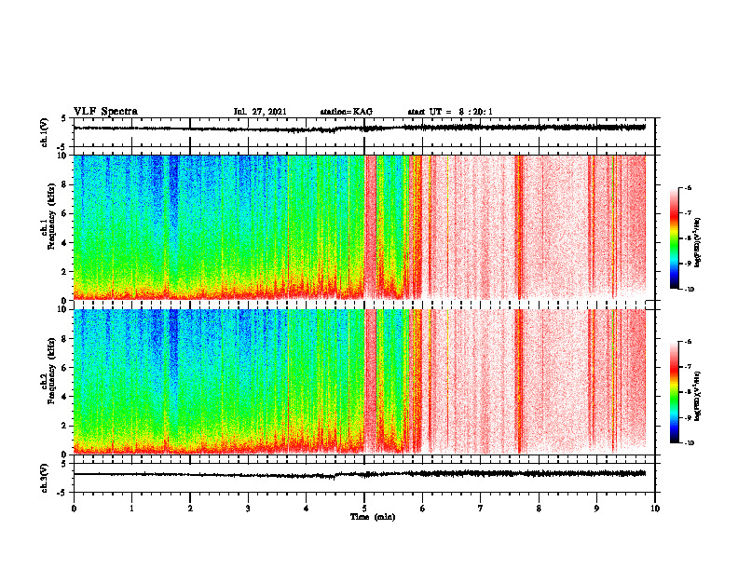Select the "Jul. 27, 2021" date text
738x570 pixels.
click(260, 112)
